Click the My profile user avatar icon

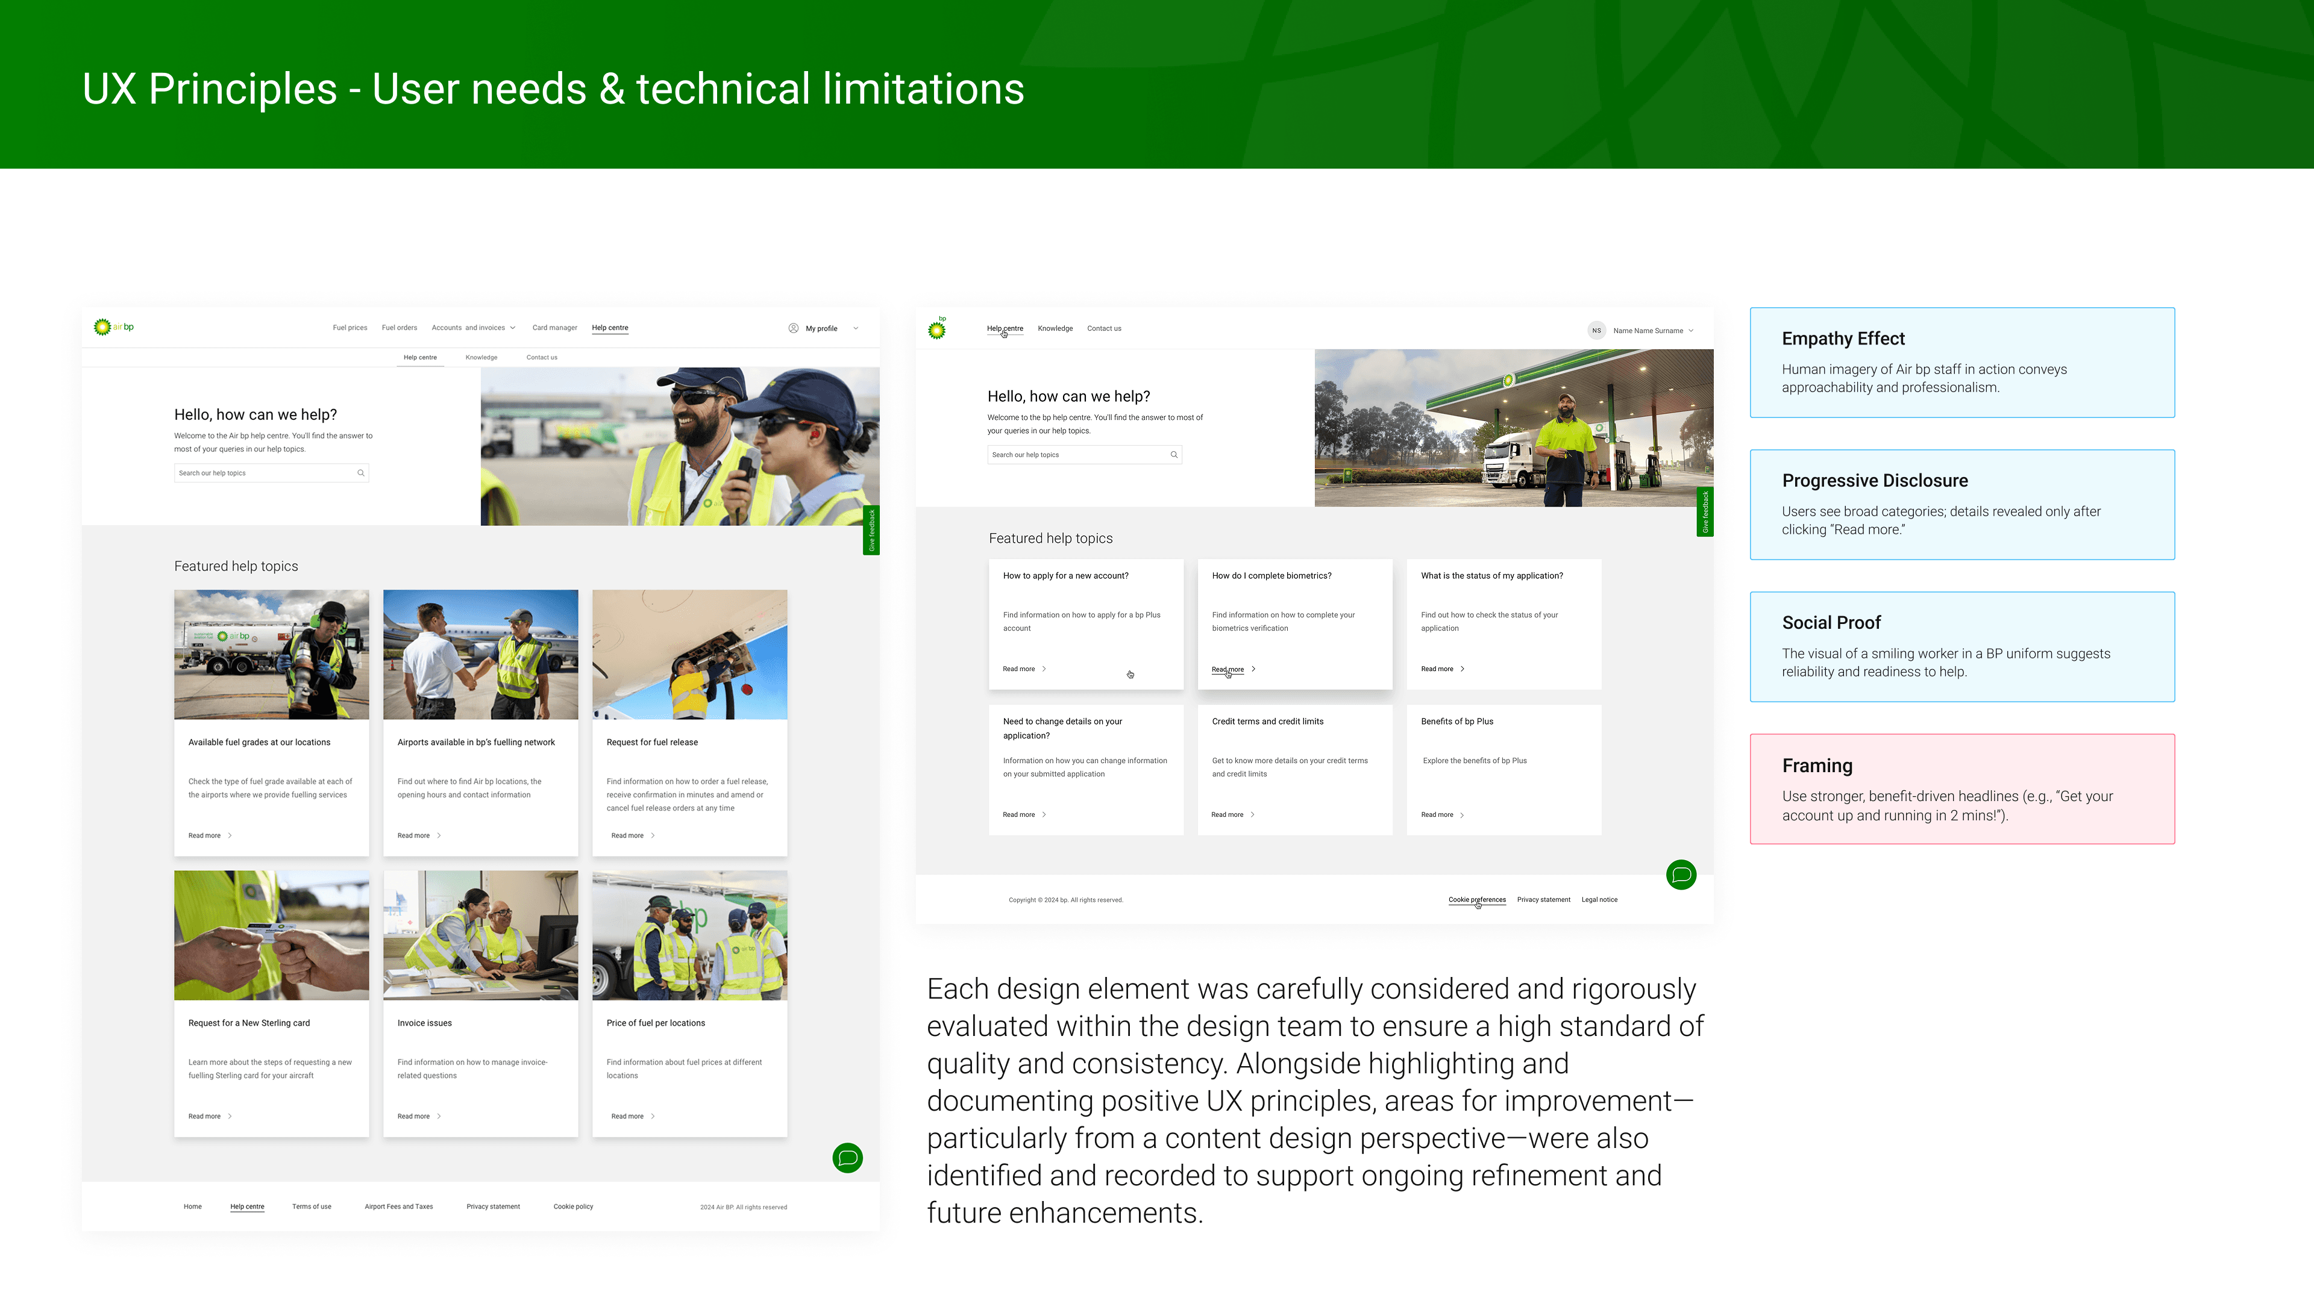[x=793, y=328]
